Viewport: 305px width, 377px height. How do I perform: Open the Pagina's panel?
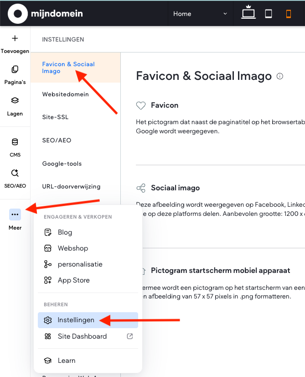click(15, 69)
